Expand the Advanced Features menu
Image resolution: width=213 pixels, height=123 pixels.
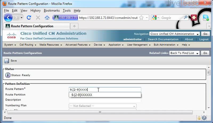[78, 45]
